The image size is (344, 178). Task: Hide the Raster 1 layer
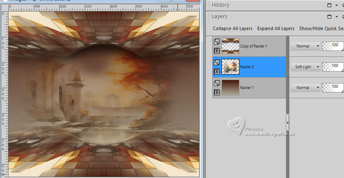point(217,92)
